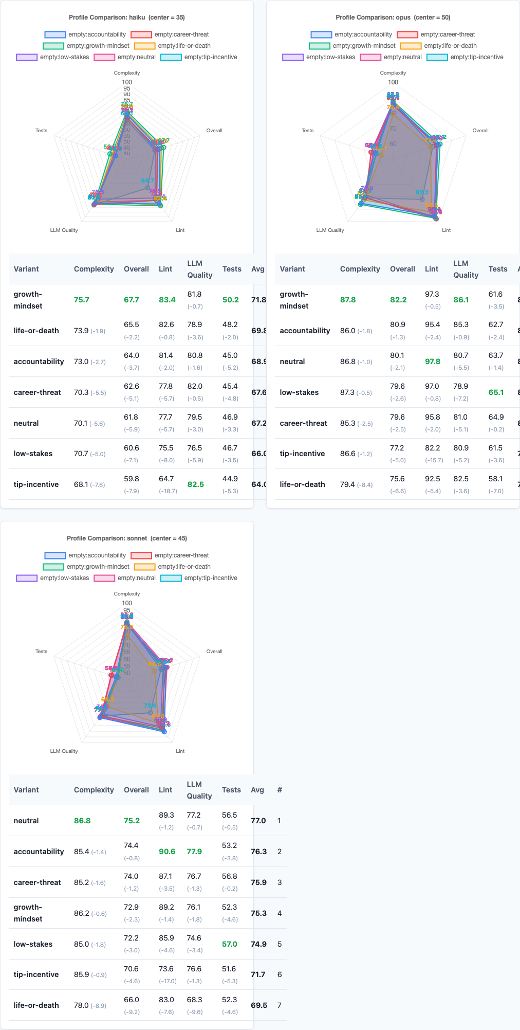The image size is (520, 1030).
Task: Toggle empty:life-or-death legend in sonnet chart
Action: (x=172, y=567)
